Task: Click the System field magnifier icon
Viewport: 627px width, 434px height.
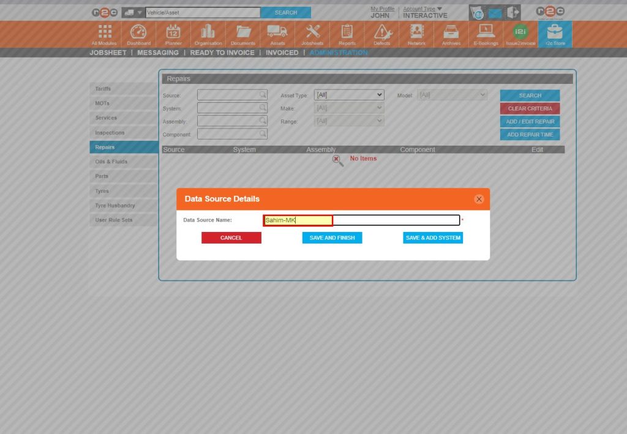Action: [x=262, y=108]
